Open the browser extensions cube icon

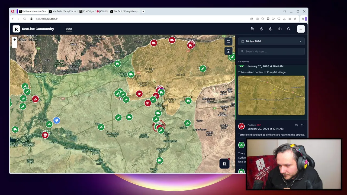[303, 19]
